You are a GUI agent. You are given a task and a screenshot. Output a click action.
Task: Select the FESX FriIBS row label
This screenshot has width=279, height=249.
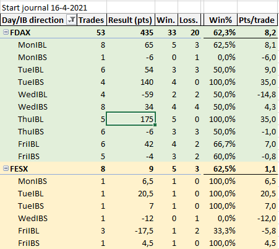[28, 243]
